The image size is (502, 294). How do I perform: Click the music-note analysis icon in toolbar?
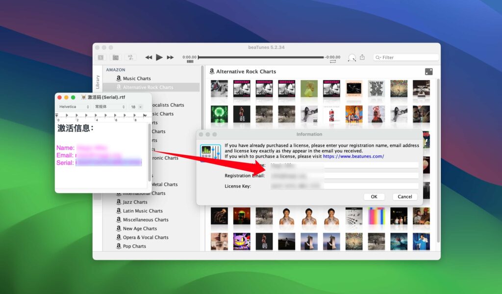point(130,57)
